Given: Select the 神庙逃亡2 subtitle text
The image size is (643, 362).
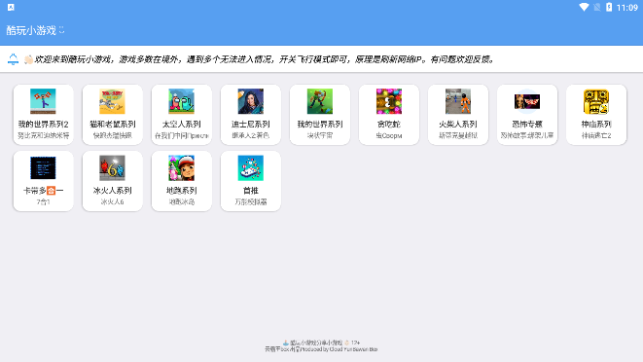Looking at the screenshot, I should point(596,135).
